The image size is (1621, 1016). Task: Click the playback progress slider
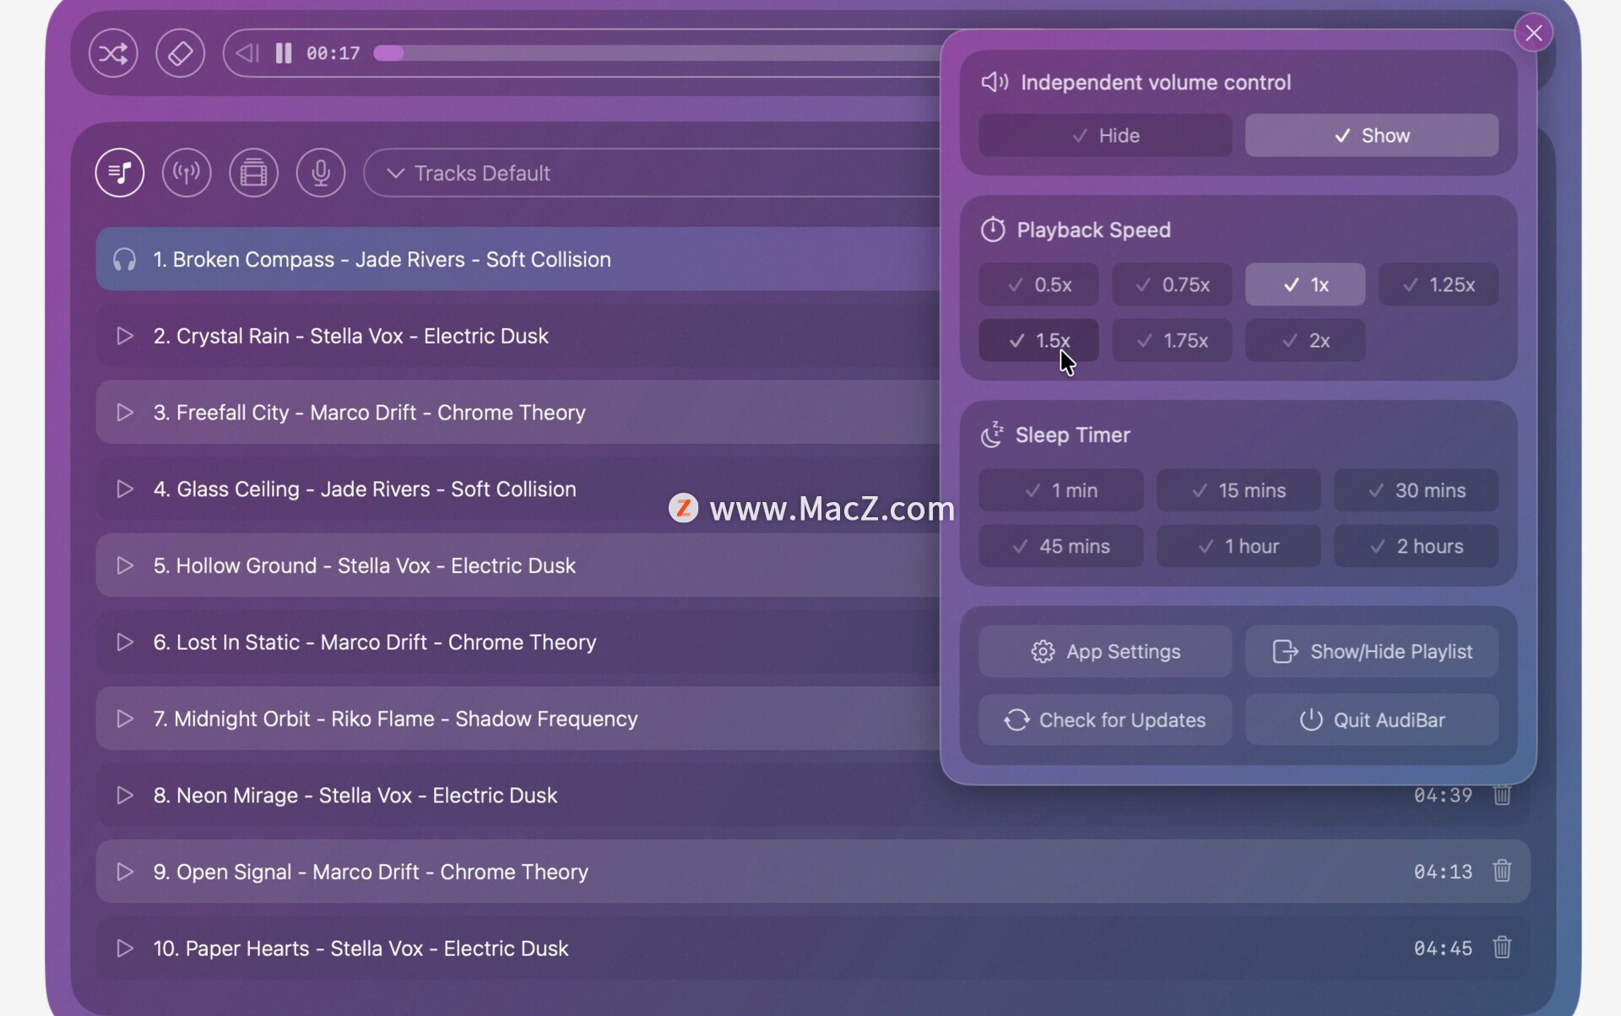[659, 53]
